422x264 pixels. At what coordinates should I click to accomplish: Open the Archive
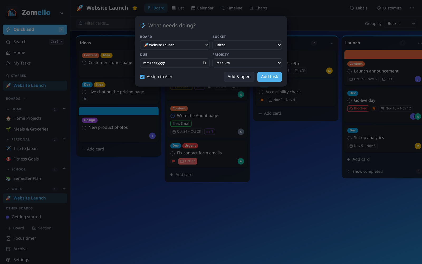tap(35, 249)
